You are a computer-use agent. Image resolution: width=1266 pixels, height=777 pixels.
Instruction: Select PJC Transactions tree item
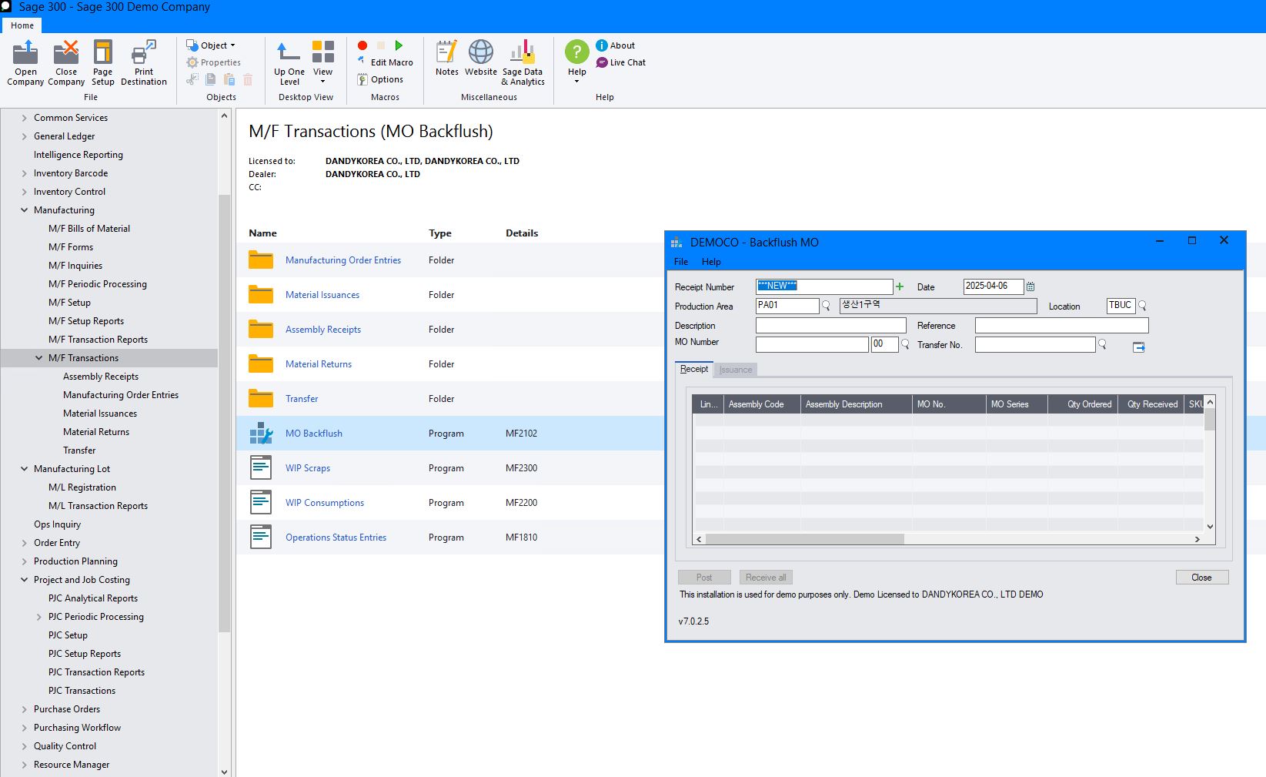point(82,691)
